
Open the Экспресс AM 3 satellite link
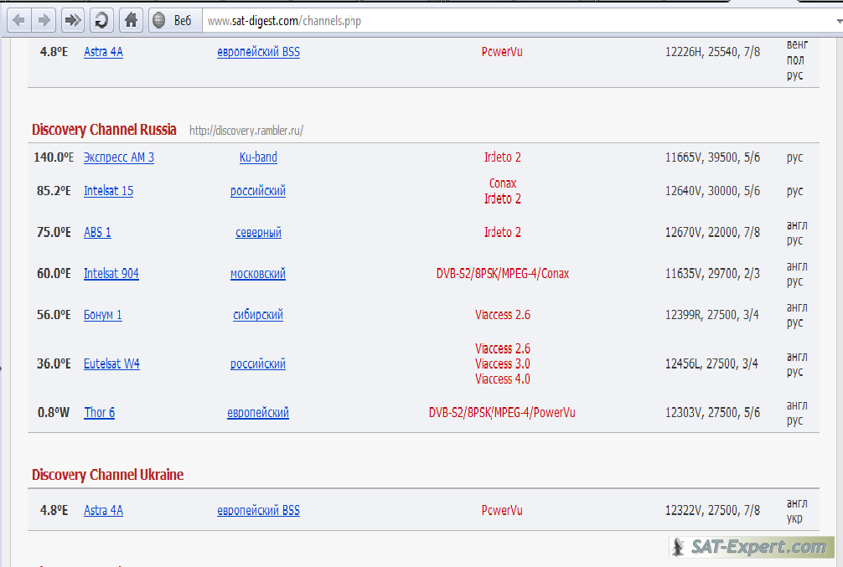click(119, 157)
